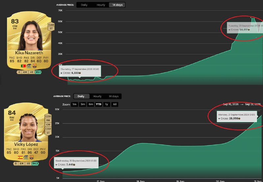Set chart zoom to 6m
Screen dimensions: 263x182
pyautogui.click(x=91, y=104)
